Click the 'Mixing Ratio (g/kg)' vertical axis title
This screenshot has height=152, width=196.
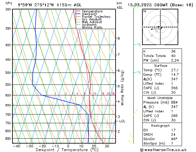coord(122,88)
